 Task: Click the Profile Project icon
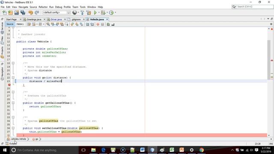pyautogui.click(x=111, y=12)
